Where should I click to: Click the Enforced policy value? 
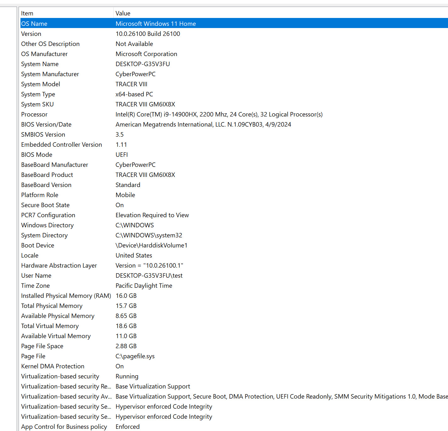(x=128, y=427)
